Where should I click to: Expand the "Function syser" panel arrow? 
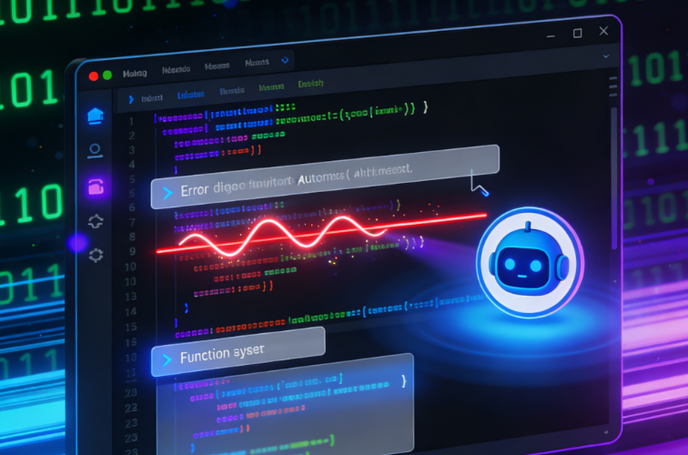166,359
